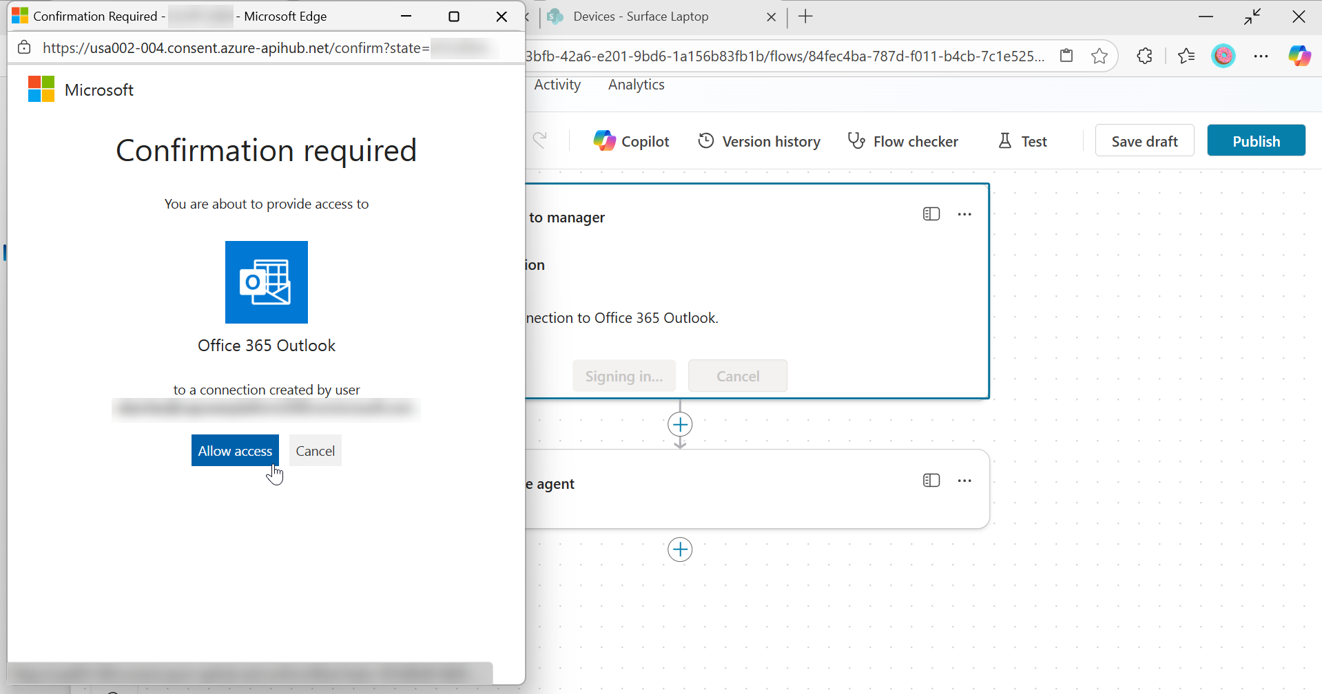
Task: Open more options on the manager action card
Action: (x=964, y=213)
